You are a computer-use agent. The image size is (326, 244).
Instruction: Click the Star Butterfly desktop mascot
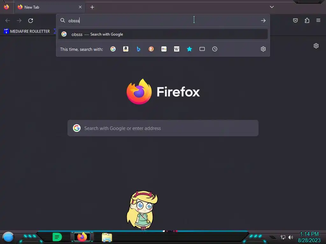click(142, 210)
